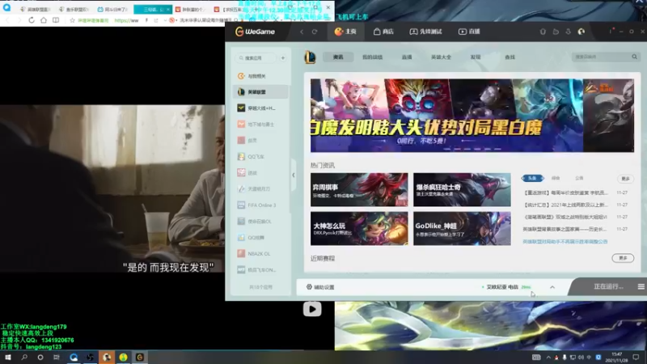
Task: Open 辅助设置 settings at the bottom bar
Action: pos(320,287)
